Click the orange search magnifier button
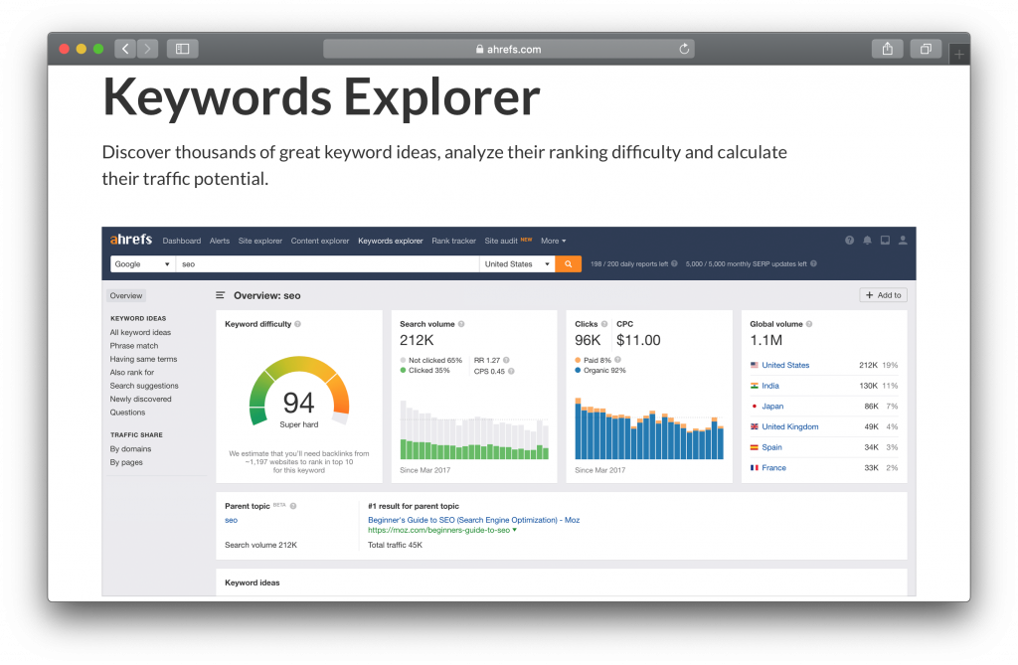The height and width of the screenshot is (665, 1018). pyautogui.click(x=568, y=264)
